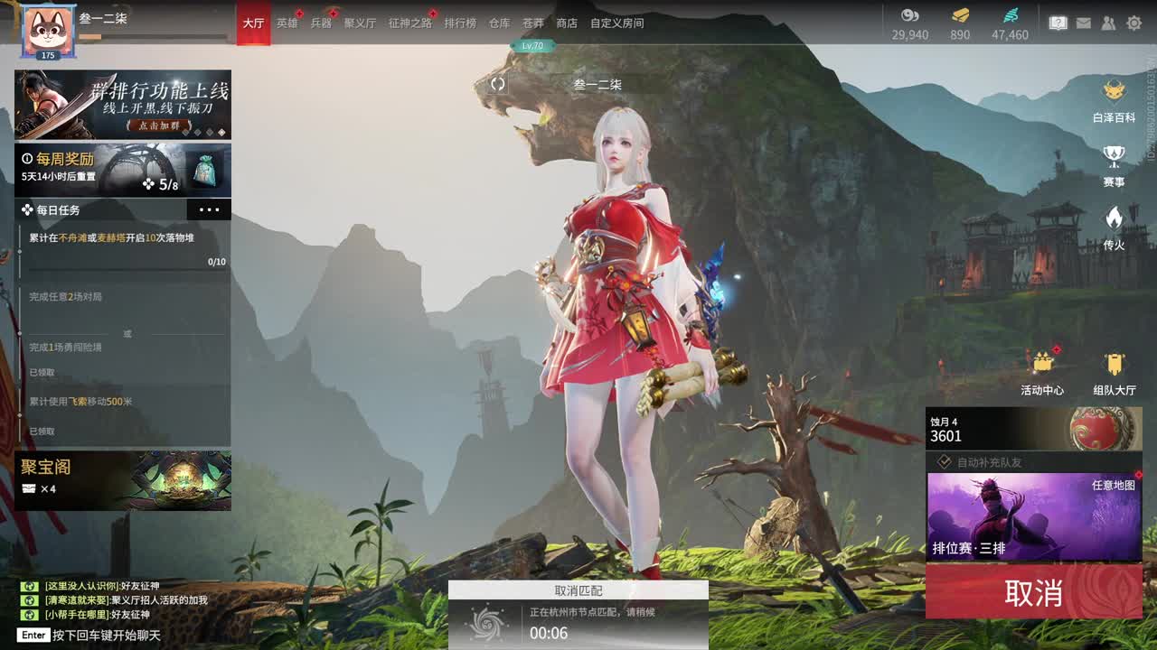Open the 自定义房间 custom room tab
The width and height of the screenshot is (1157, 650).
pos(617,23)
